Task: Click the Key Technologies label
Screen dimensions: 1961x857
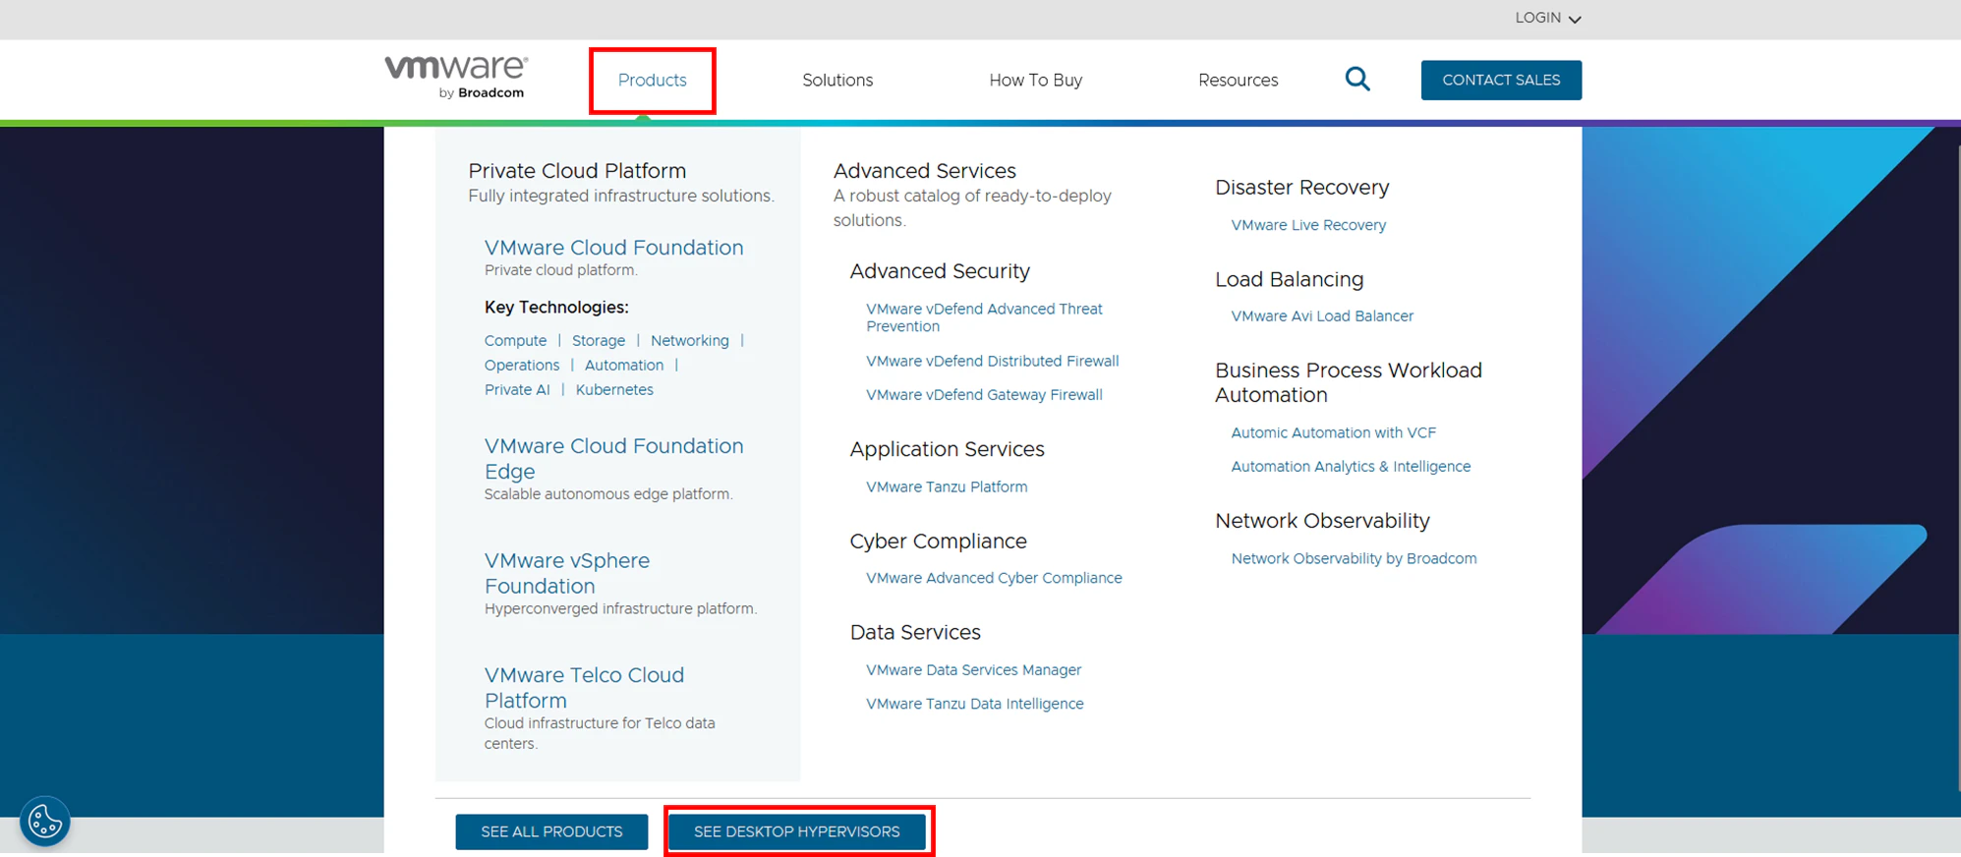Action: (556, 308)
